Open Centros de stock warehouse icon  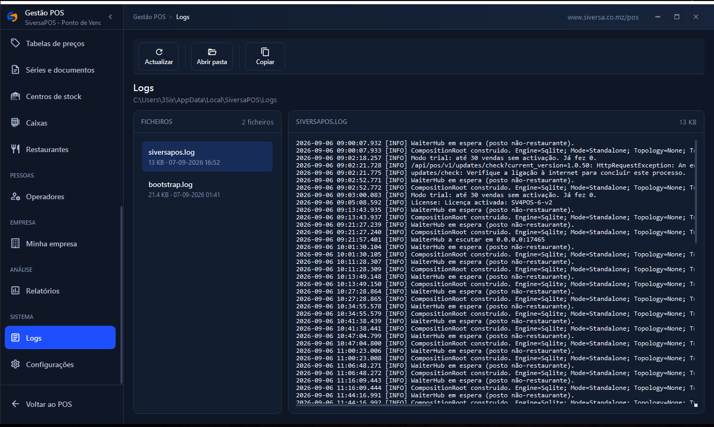15,96
